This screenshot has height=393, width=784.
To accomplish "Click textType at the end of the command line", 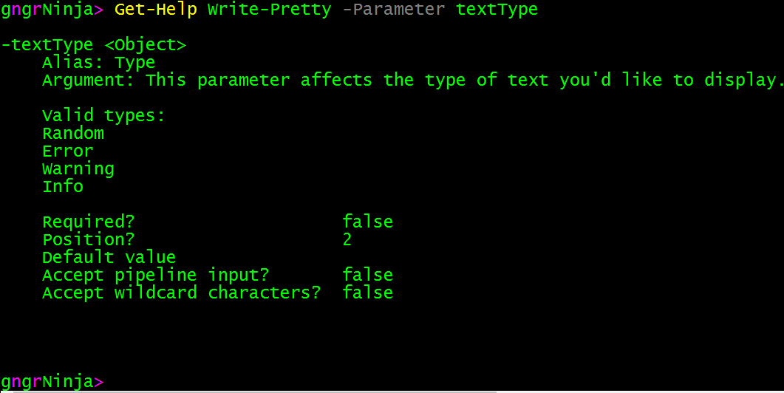I will click(497, 10).
